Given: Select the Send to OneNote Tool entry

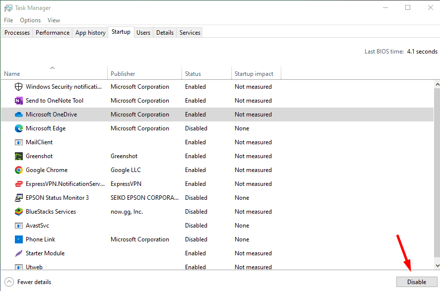Looking at the screenshot, I should 55,101.
